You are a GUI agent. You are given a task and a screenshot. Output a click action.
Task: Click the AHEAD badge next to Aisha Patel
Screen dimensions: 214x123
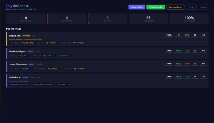click(25, 77)
